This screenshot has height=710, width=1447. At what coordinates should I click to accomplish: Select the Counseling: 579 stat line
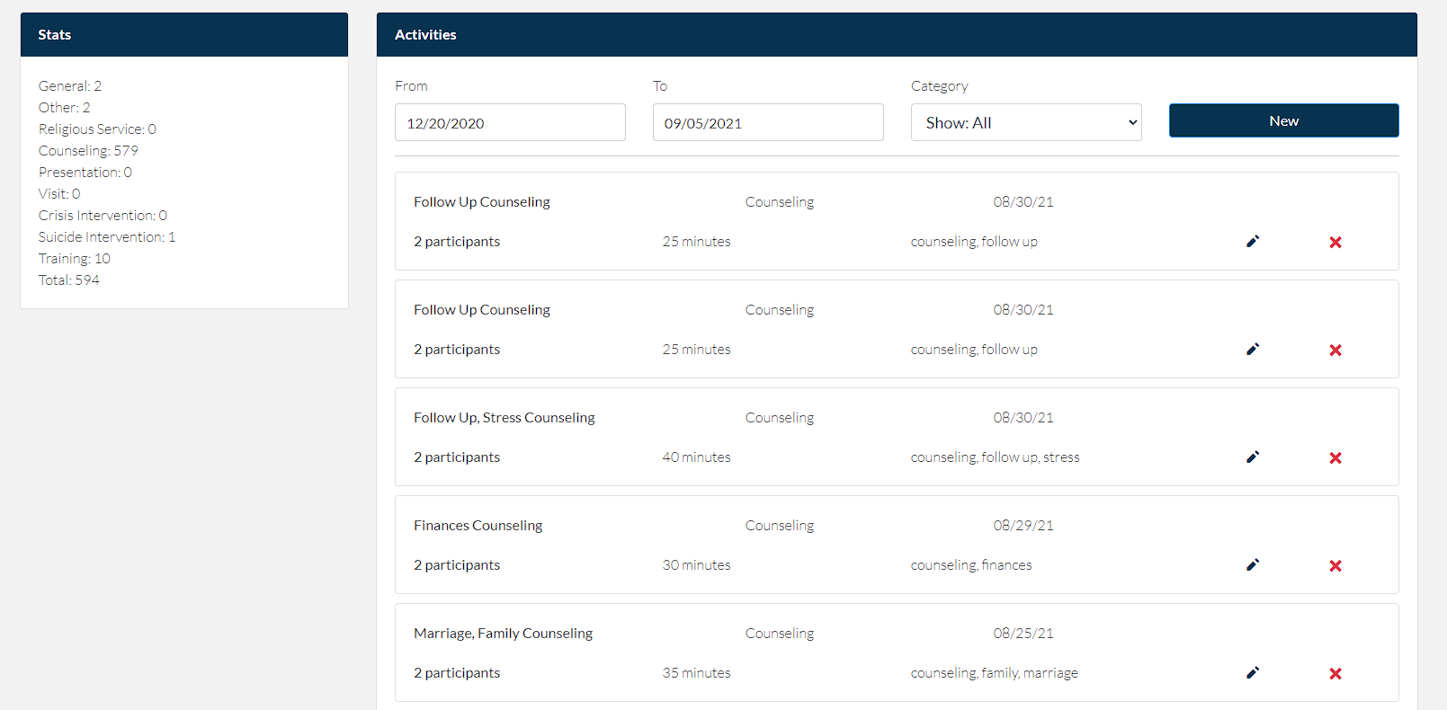(88, 150)
